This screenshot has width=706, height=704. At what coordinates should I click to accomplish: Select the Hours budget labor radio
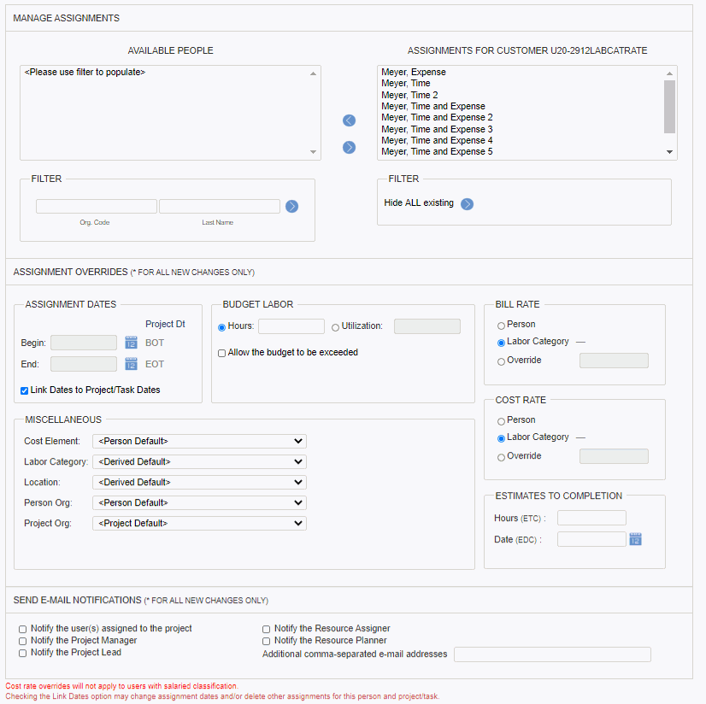click(221, 327)
